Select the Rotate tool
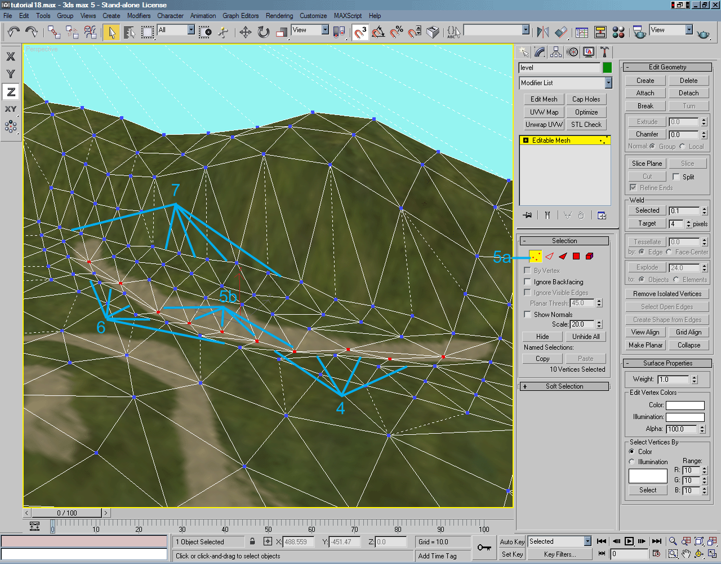The width and height of the screenshot is (721, 564). pos(263,32)
